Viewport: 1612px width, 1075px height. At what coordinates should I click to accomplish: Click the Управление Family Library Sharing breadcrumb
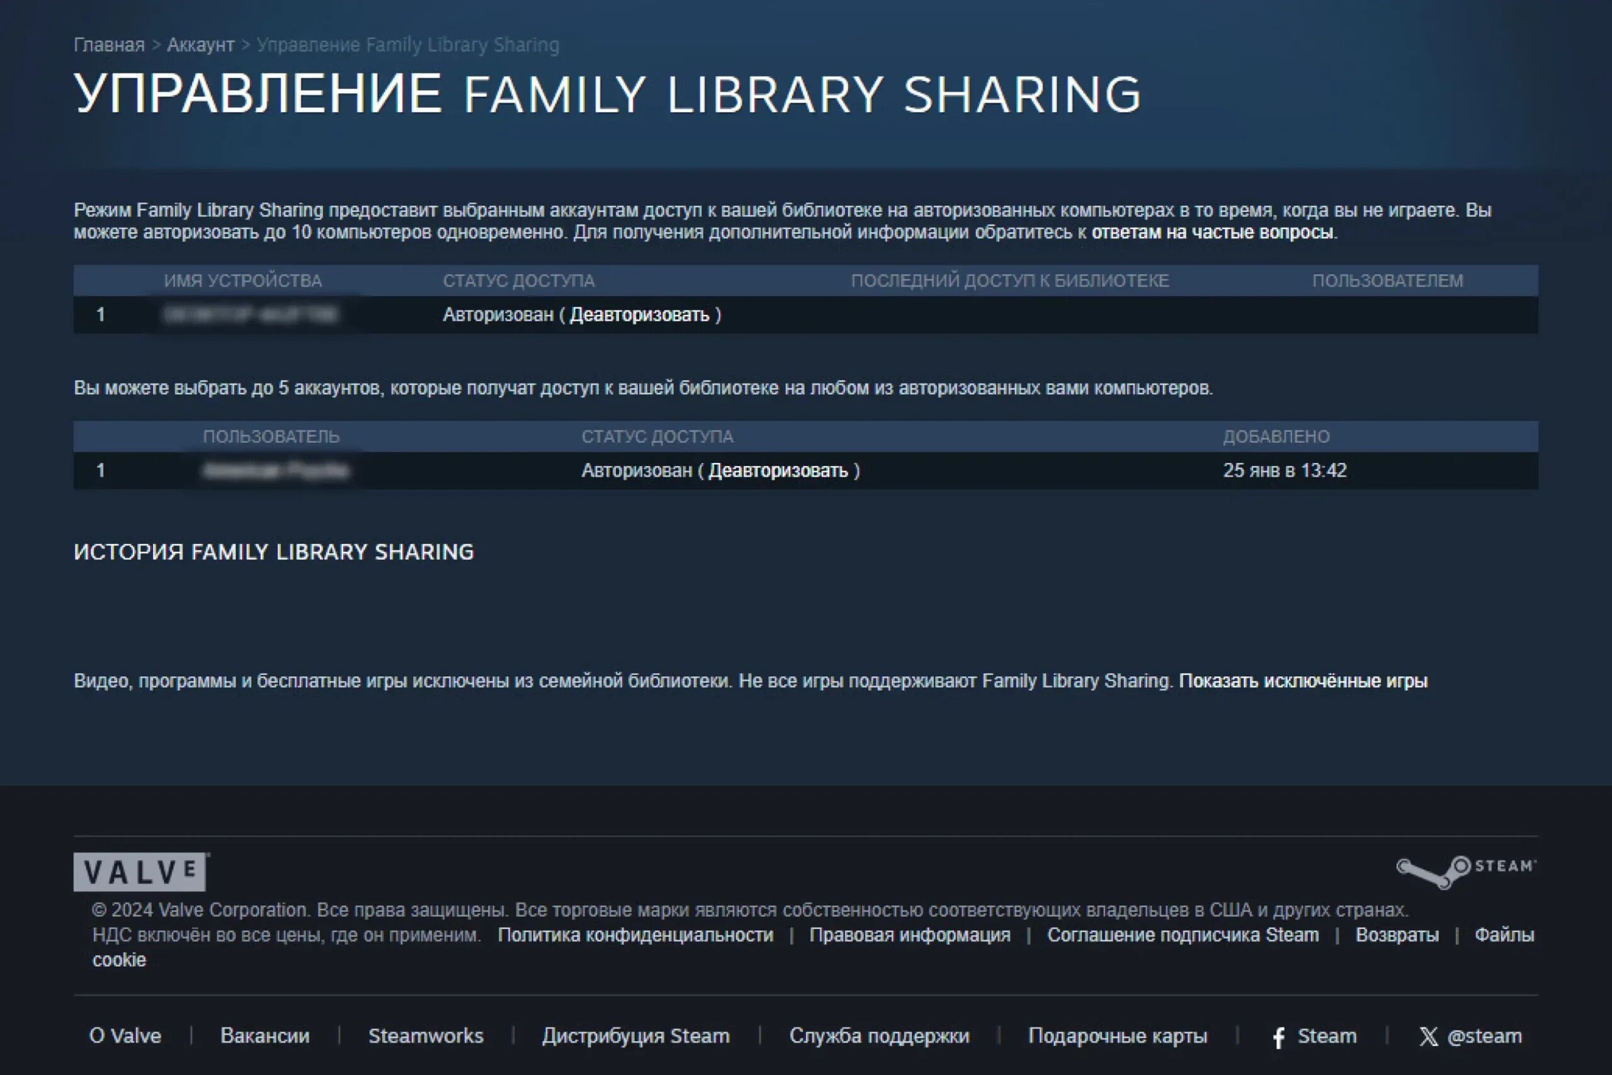pyautogui.click(x=408, y=45)
